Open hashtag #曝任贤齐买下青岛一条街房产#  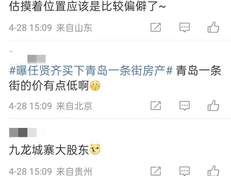[91, 70]
